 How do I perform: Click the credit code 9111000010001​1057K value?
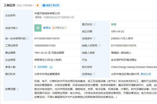click(x=47, y=38)
